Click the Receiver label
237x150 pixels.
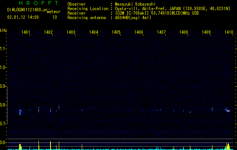(76, 13)
